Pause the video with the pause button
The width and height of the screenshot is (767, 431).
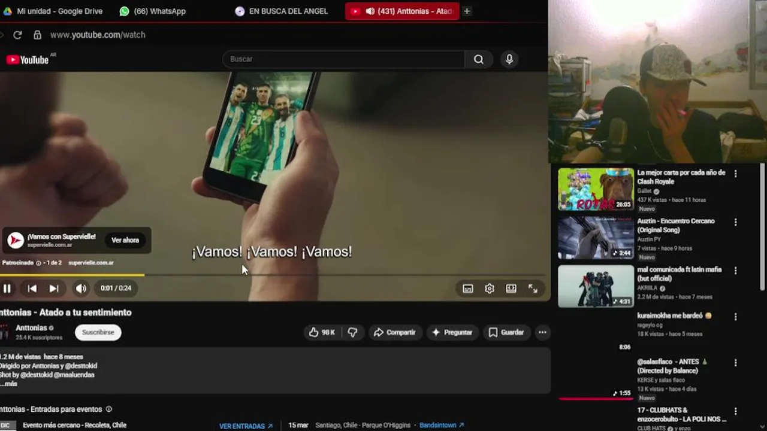point(7,289)
